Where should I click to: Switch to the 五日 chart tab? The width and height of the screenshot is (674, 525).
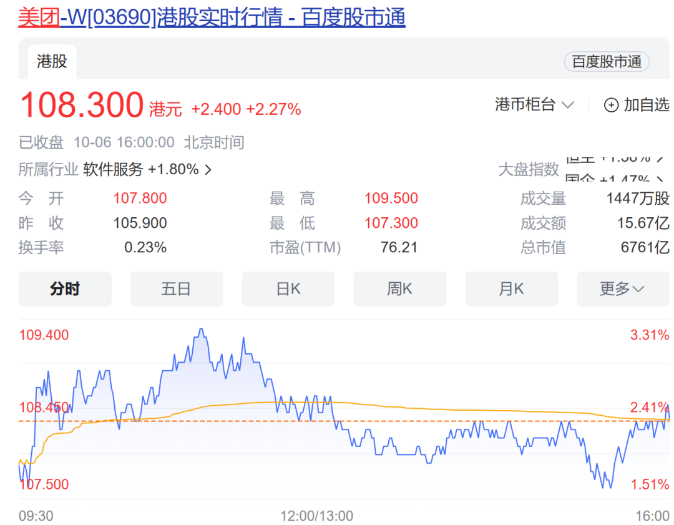[x=177, y=288]
